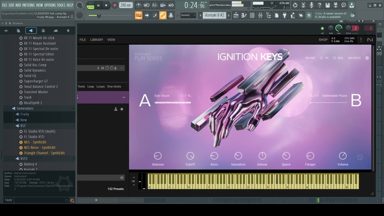Open the mixer view icon
384x216 pixels.
coord(260,16)
